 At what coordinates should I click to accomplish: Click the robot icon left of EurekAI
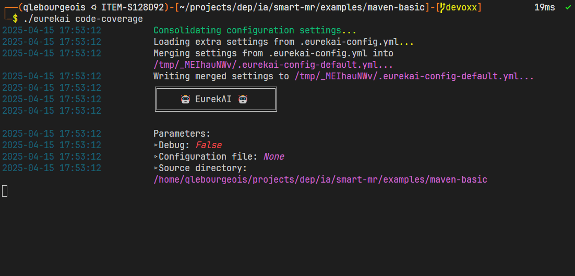pos(185,99)
